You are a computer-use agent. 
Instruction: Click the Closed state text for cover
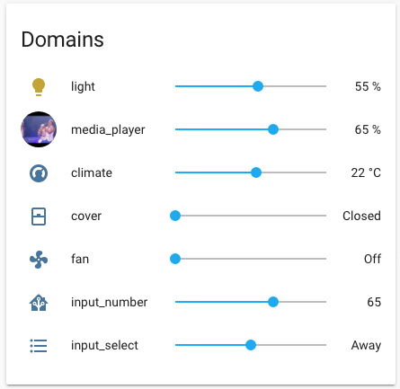click(361, 216)
